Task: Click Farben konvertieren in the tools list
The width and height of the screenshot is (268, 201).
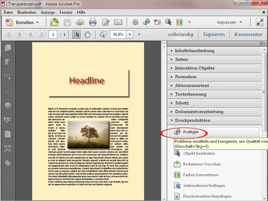Action: [200, 175]
